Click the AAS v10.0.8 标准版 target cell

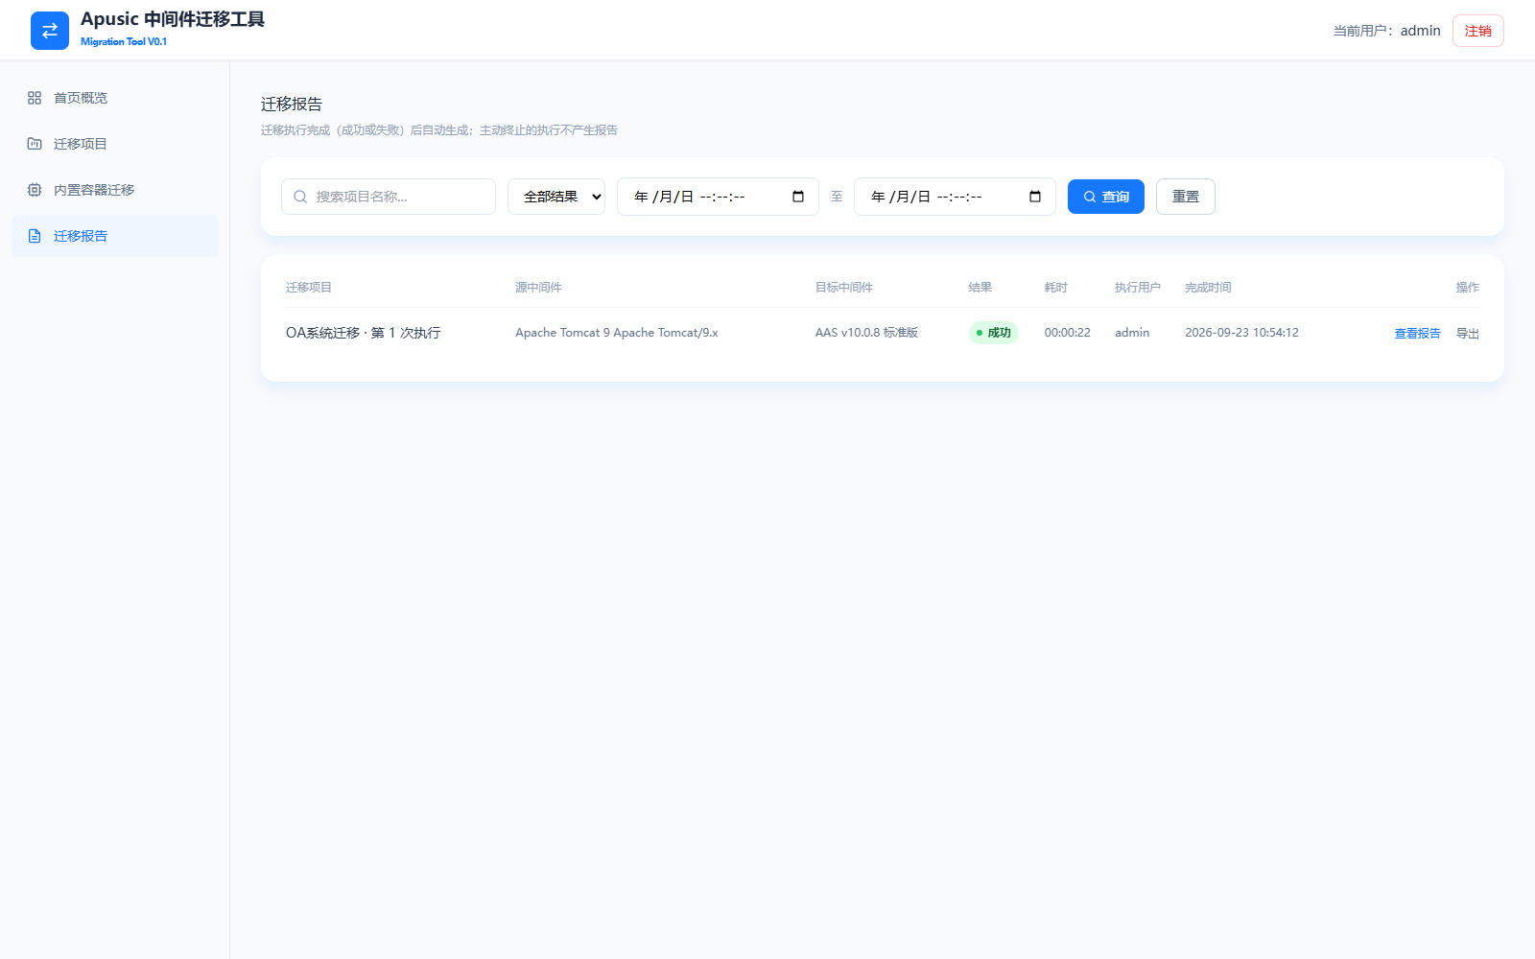867,333
